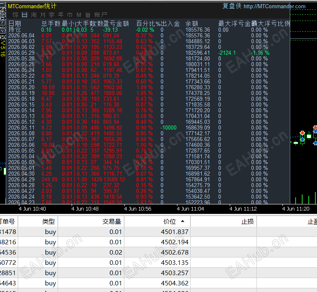
Task: Click the 总手数 column heading
Action: 51,23
